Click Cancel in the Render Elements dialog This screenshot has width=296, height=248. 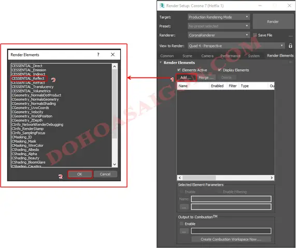[x=105, y=174]
